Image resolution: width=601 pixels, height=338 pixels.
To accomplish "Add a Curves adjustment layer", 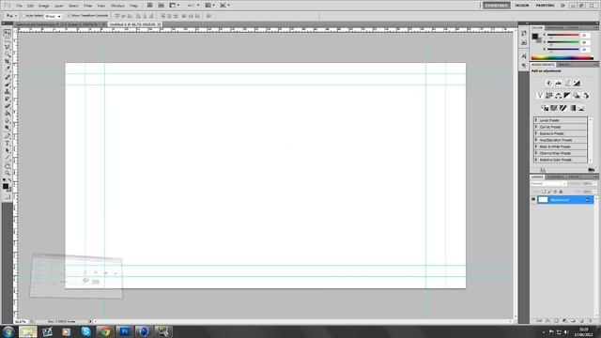I will pyautogui.click(x=567, y=84).
